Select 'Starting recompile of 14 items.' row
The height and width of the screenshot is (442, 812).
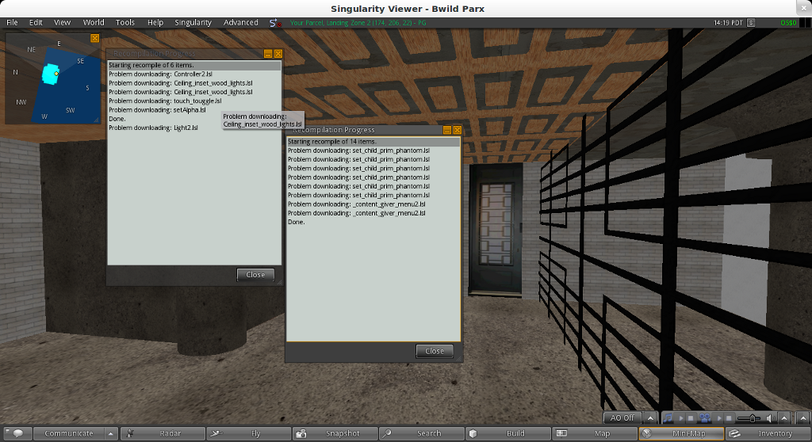(373, 141)
